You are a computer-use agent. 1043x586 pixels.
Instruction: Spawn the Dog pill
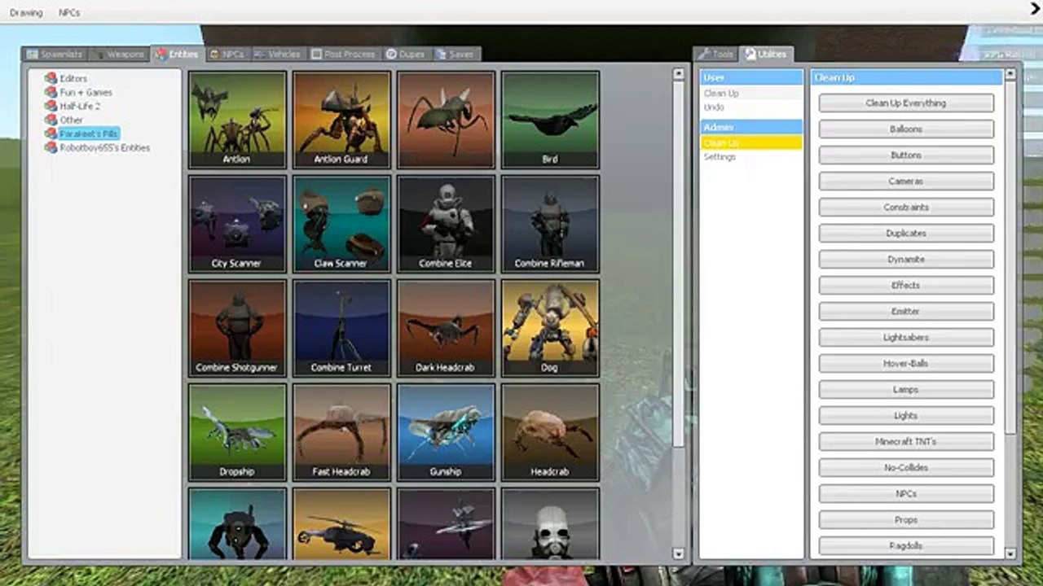[550, 328]
